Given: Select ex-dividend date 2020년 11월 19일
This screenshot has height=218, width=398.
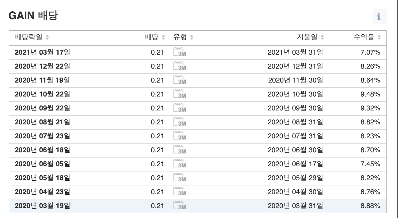Looking at the screenshot, I should [x=42, y=80].
